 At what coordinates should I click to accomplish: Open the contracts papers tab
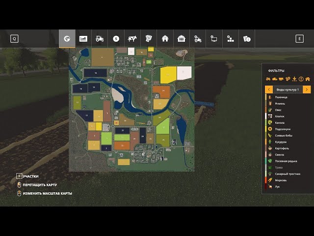(x=149, y=38)
